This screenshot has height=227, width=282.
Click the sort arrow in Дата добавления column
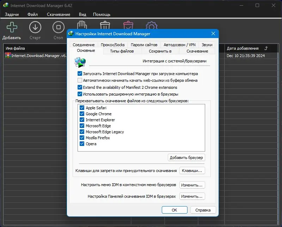pos(266,48)
